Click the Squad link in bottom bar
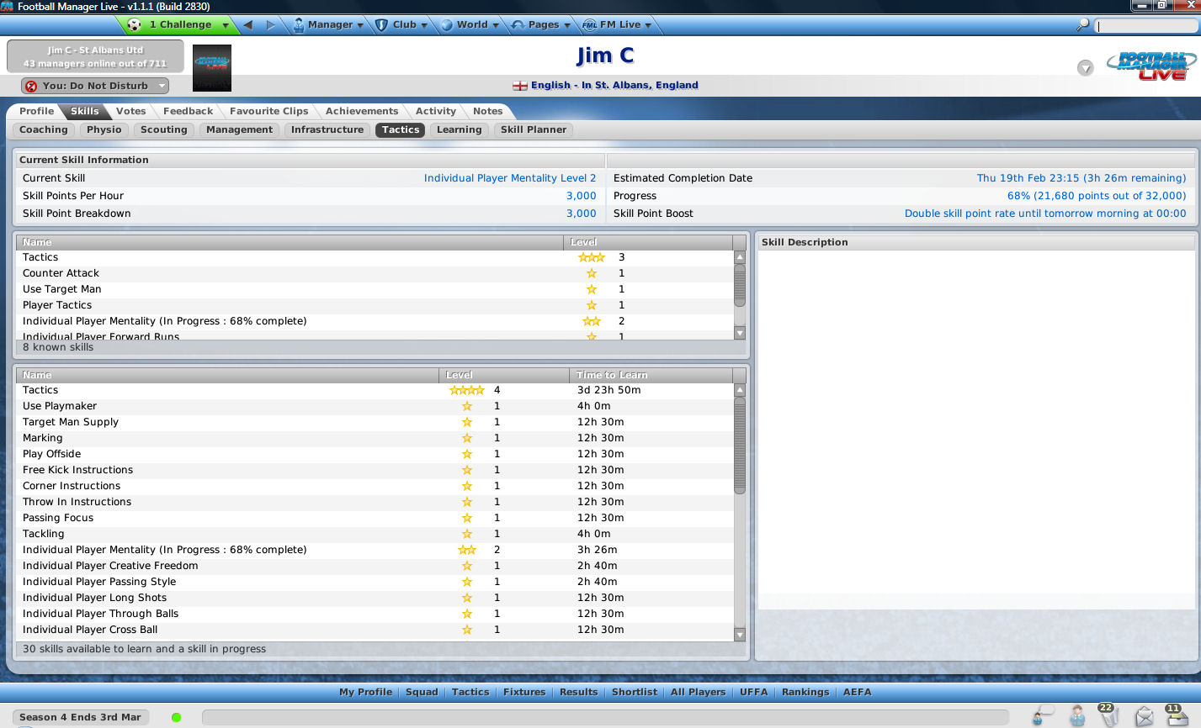The height and width of the screenshot is (728, 1201). pos(422,692)
